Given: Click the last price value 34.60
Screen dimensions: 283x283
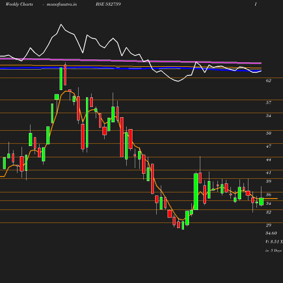Looking at the screenshot, I should tap(271, 233).
